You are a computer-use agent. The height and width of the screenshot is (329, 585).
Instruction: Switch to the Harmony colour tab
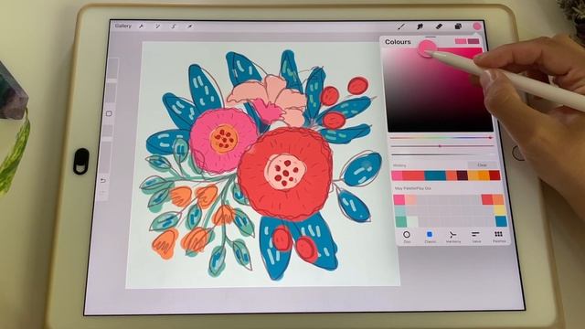click(452, 237)
